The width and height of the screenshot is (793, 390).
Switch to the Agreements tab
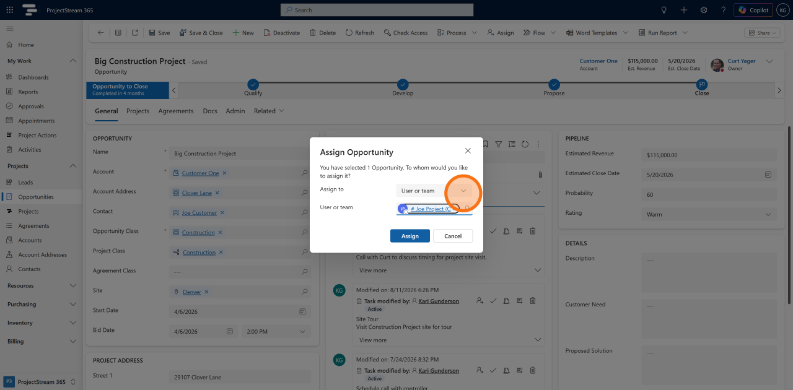tap(176, 111)
